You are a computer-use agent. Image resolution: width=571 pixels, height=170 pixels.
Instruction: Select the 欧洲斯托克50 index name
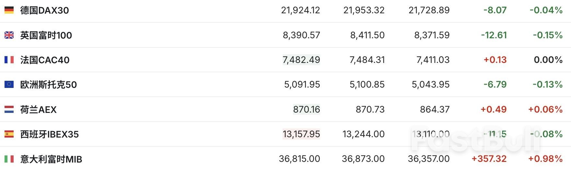point(49,85)
